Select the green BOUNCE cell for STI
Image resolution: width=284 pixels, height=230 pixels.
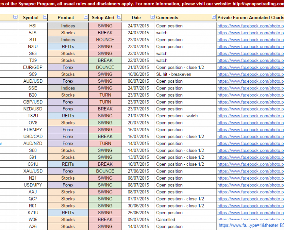[x=105, y=40]
